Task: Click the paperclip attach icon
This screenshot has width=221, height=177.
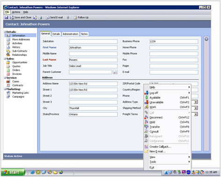Action: (68, 17)
